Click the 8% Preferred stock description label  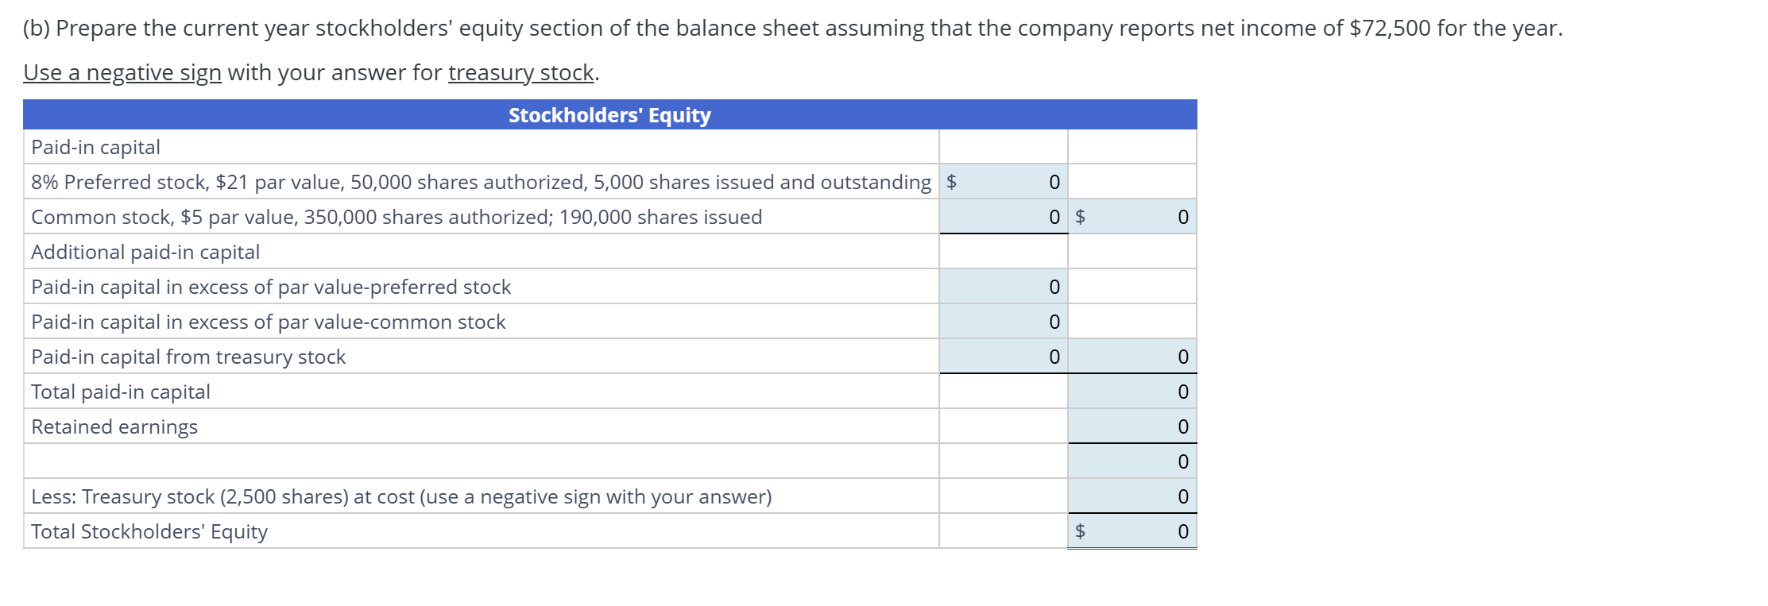481,182
